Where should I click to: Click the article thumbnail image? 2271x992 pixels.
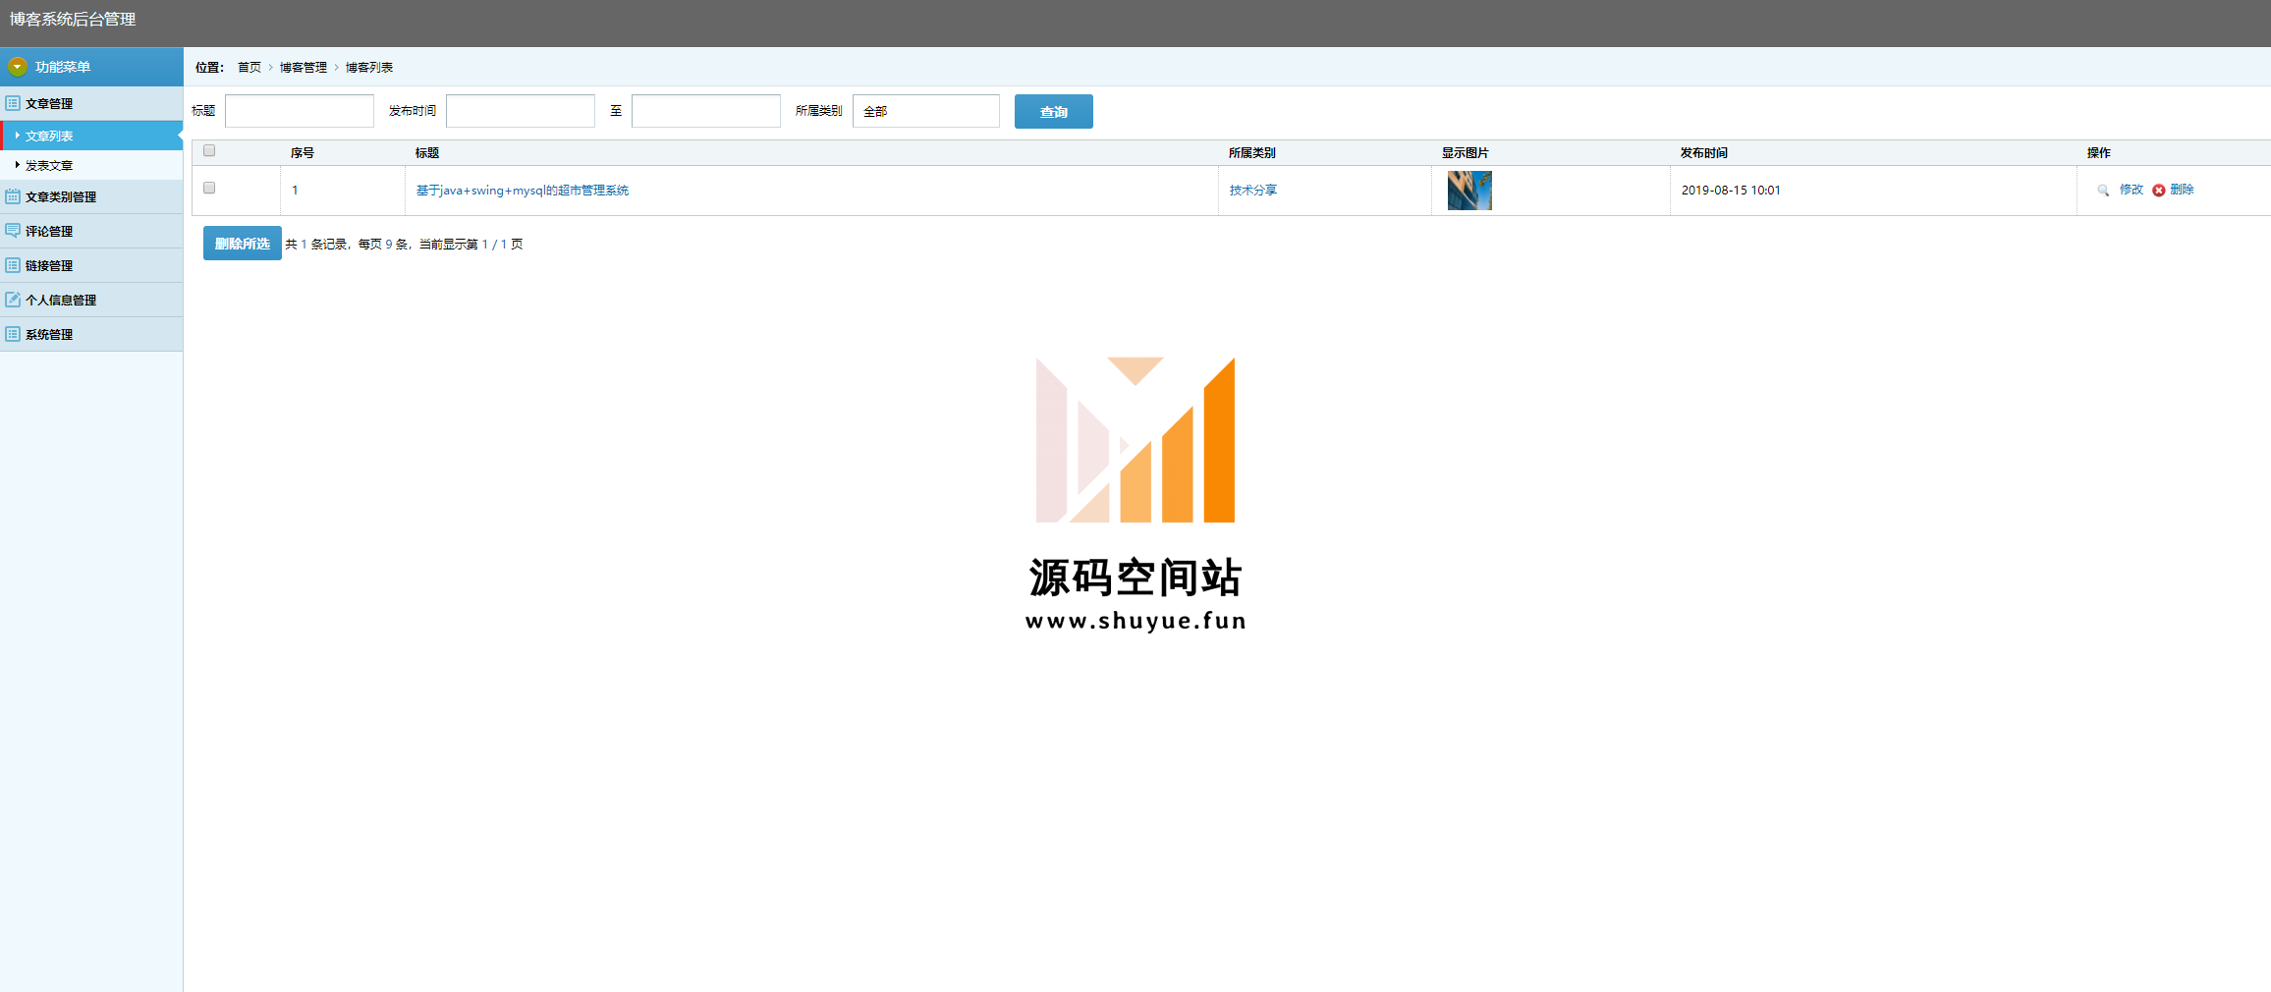1469,191
